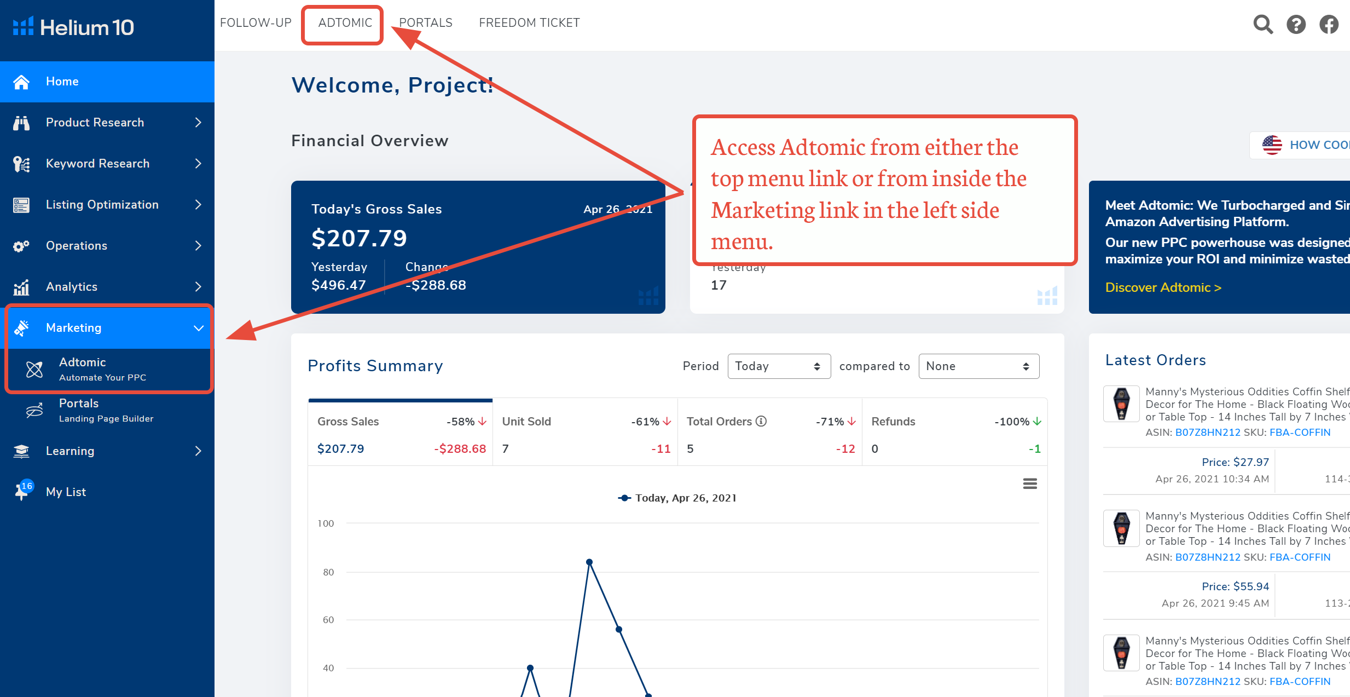Screen dimensions: 1350x697
Task: Click the Helium 10 logo
Action: point(73,27)
